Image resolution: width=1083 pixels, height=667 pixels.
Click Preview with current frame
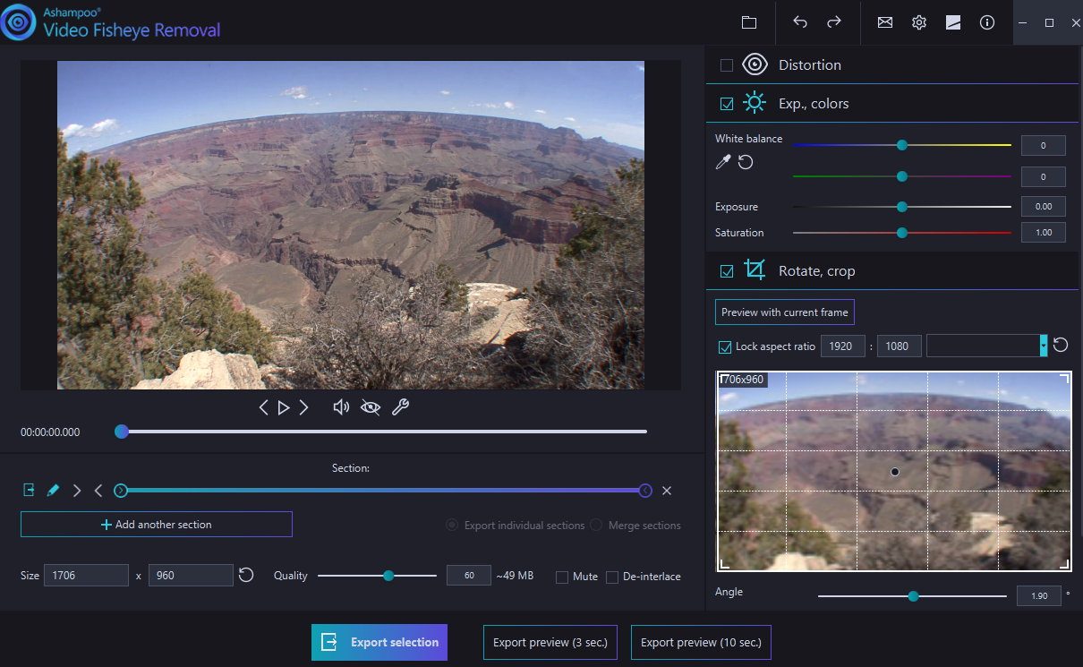(x=785, y=312)
